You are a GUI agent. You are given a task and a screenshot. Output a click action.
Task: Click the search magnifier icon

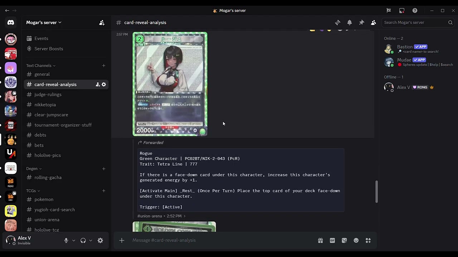pyautogui.click(x=450, y=22)
